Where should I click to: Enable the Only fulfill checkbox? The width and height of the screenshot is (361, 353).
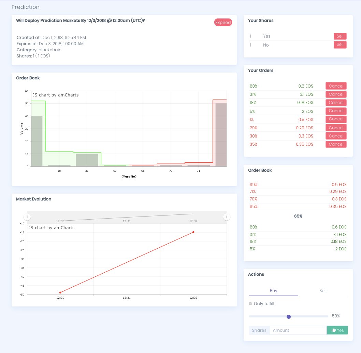pyautogui.click(x=250, y=303)
